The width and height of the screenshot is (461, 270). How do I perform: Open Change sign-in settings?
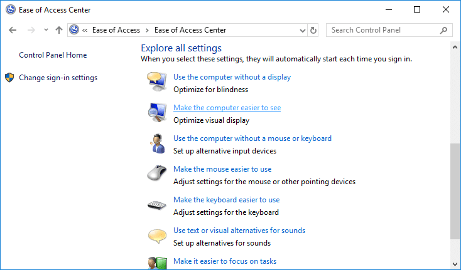58,78
